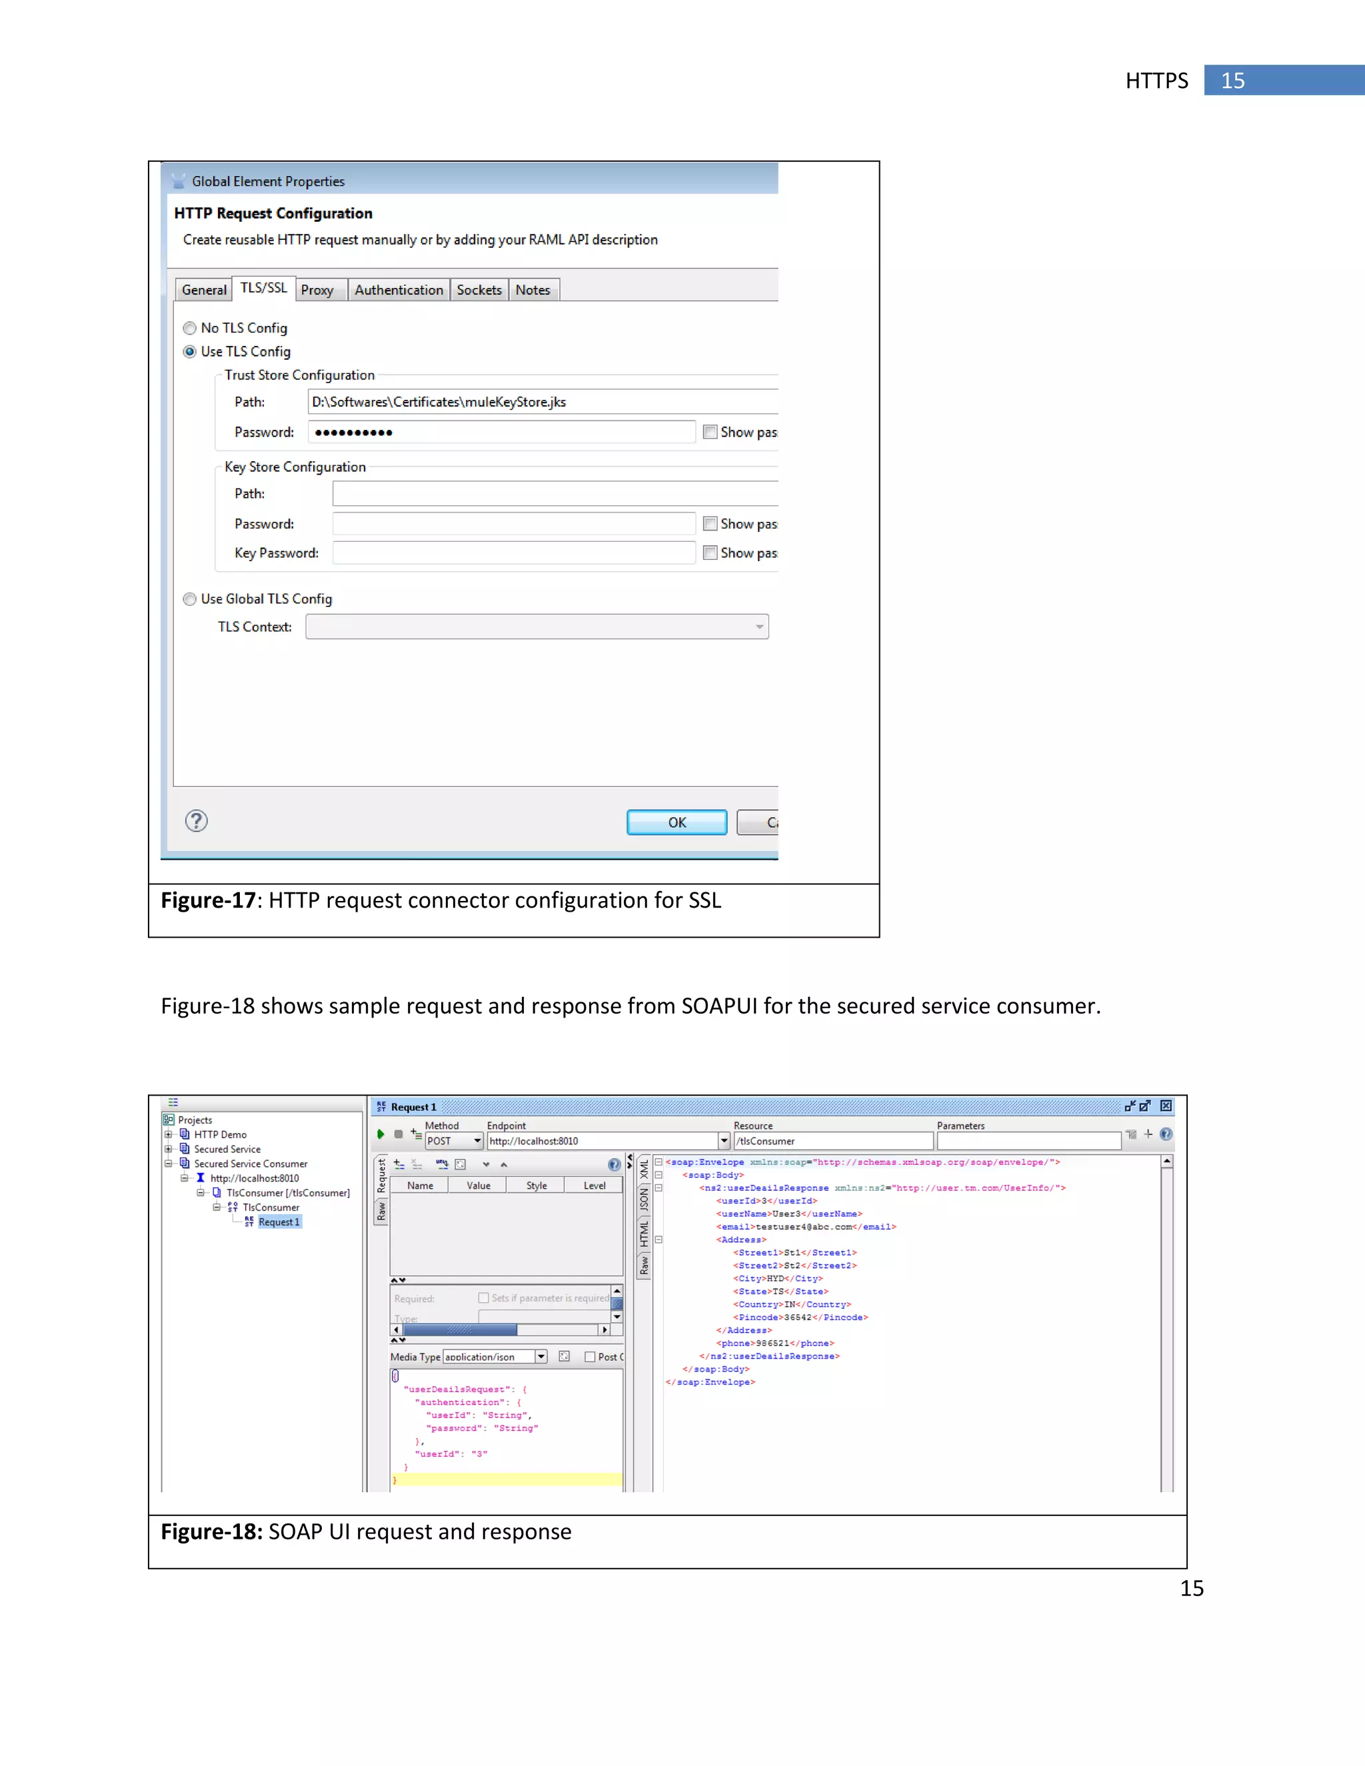1365x1766 pixels.
Task: Add a new parameter in the parameter toolbar
Action: [x=399, y=1164]
